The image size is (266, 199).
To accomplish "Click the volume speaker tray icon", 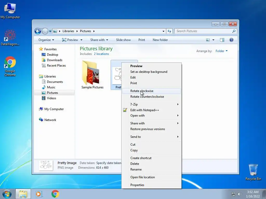I will click(x=240, y=194).
